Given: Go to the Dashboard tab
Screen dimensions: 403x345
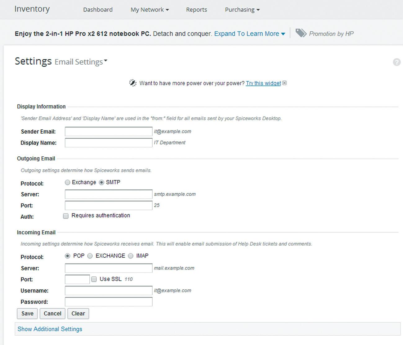Looking at the screenshot, I should click(98, 10).
